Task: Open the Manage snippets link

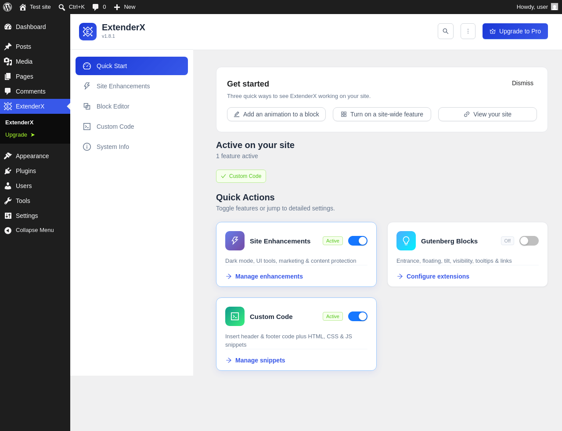Action: [x=255, y=360]
